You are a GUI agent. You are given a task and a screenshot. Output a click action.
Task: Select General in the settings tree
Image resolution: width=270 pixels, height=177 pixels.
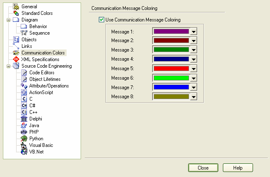[x=29, y=7]
